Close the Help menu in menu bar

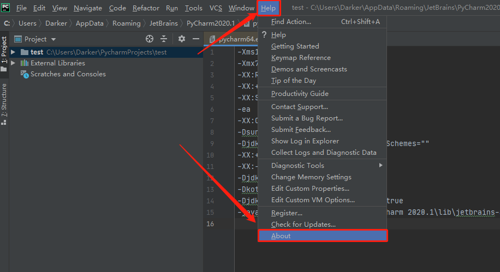(x=268, y=8)
